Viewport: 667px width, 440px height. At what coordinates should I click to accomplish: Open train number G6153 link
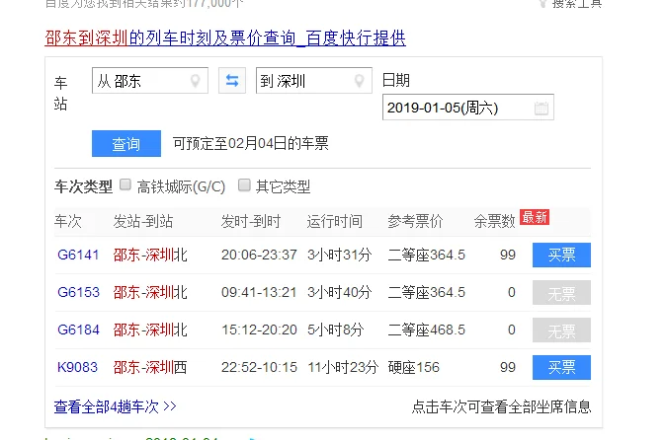click(x=78, y=292)
